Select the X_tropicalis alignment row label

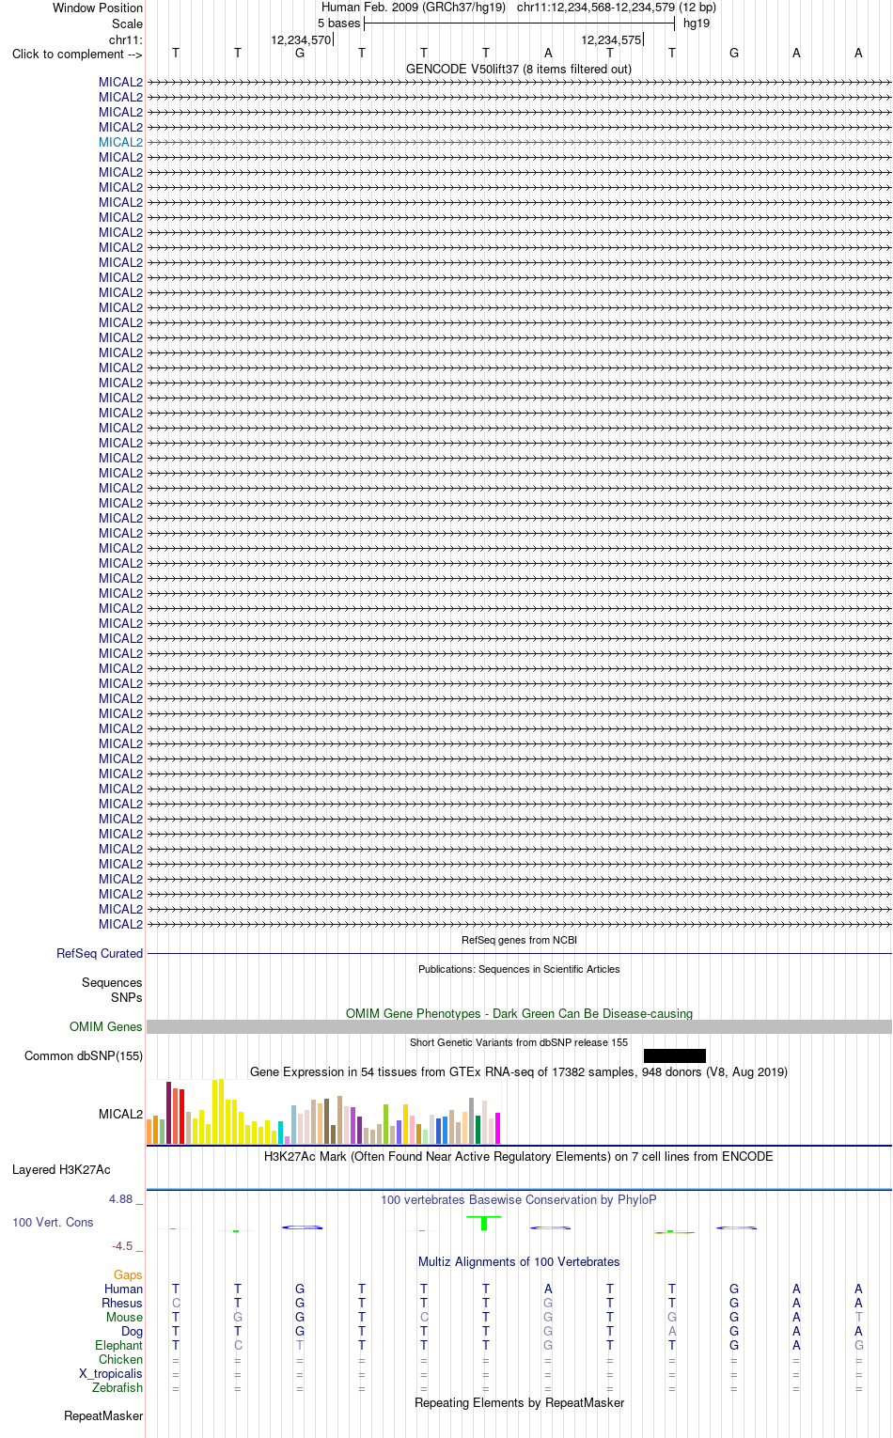111,1373
